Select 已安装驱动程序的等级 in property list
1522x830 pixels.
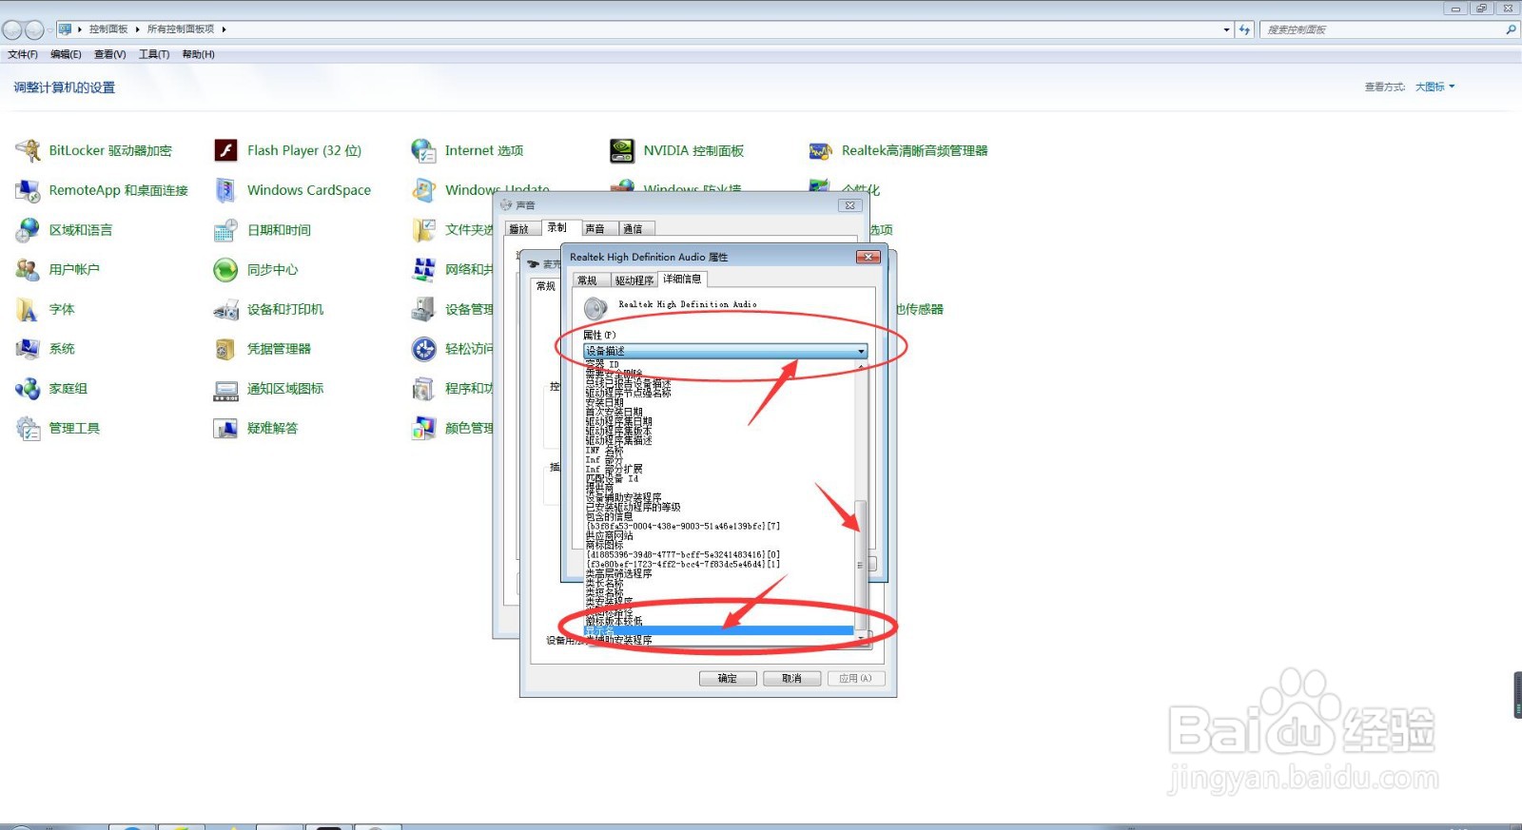pos(633,507)
